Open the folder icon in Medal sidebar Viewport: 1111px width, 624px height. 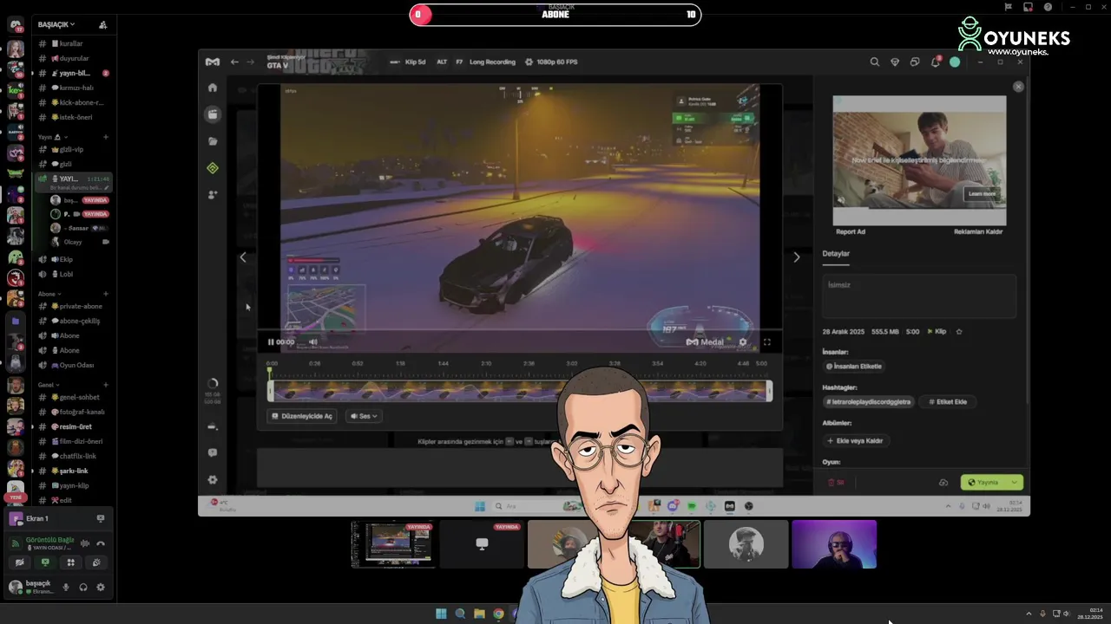click(x=213, y=141)
